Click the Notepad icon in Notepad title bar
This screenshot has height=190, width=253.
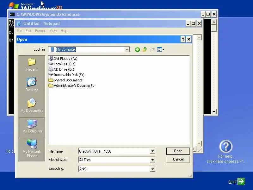19,23
